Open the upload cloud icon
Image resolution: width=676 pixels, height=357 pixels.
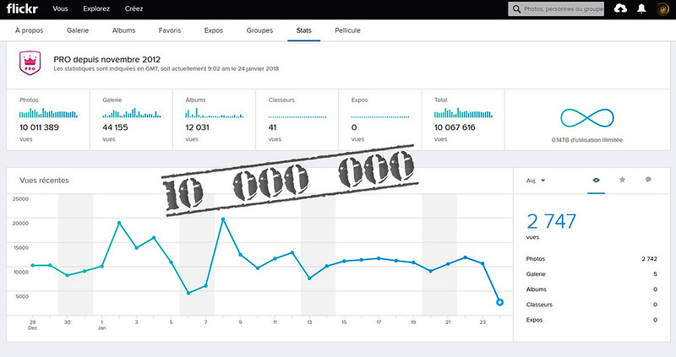click(x=620, y=8)
